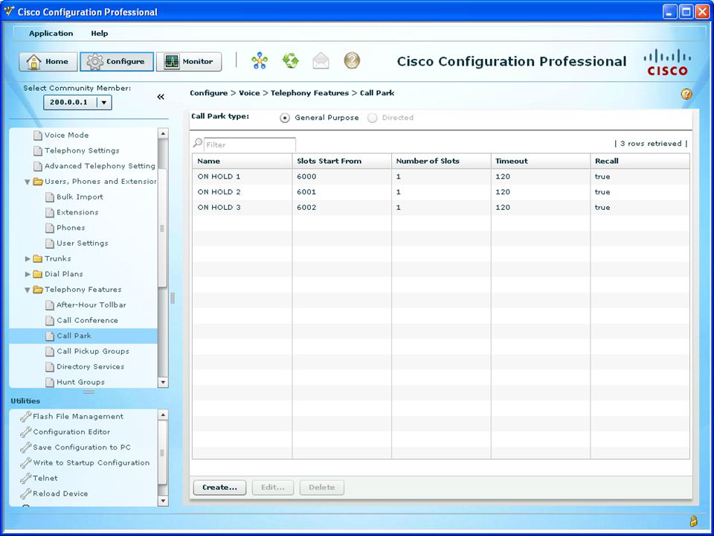Go to the Home view
The width and height of the screenshot is (714, 536).
click(x=48, y=62)
